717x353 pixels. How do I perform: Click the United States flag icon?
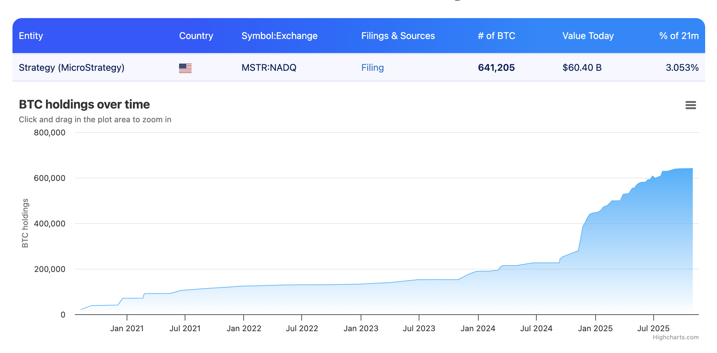[x=185, y=68]
